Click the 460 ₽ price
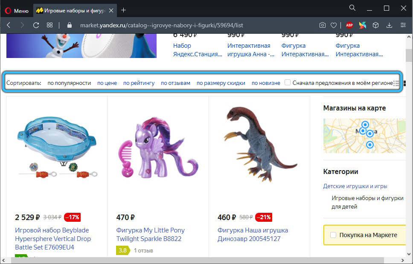The height and width of the screenshot is (264, 413). tap(227, 218)
